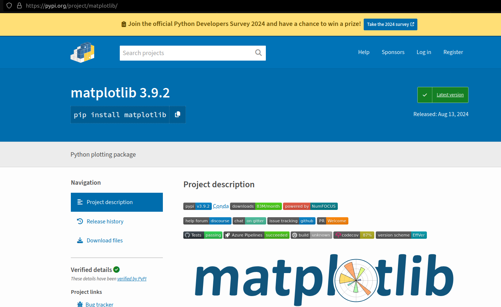
Task: Click the copy pip install command icon
Action: coord(177,114)
